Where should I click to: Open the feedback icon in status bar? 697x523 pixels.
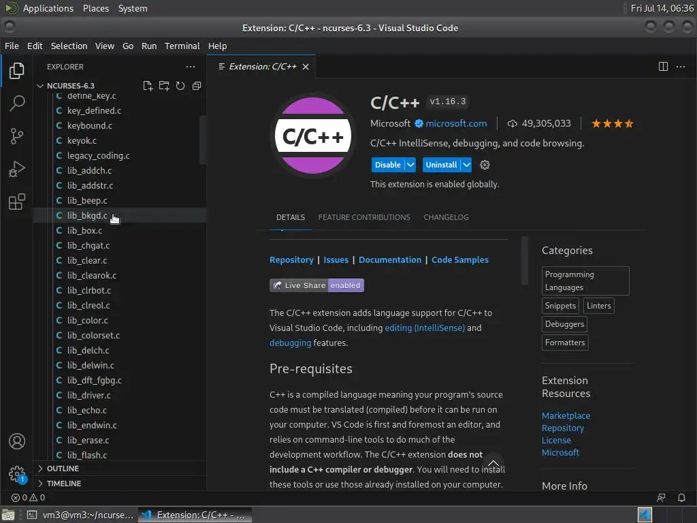(x=661, y=498)
